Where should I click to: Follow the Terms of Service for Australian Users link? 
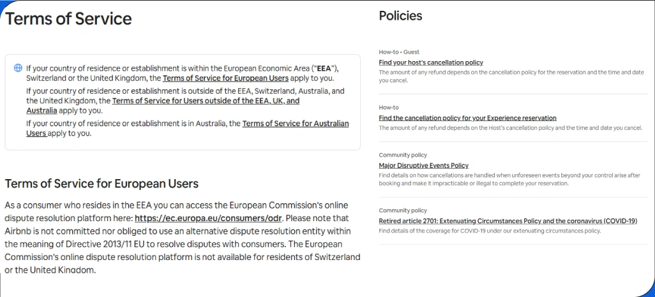[x=296, y=124]
